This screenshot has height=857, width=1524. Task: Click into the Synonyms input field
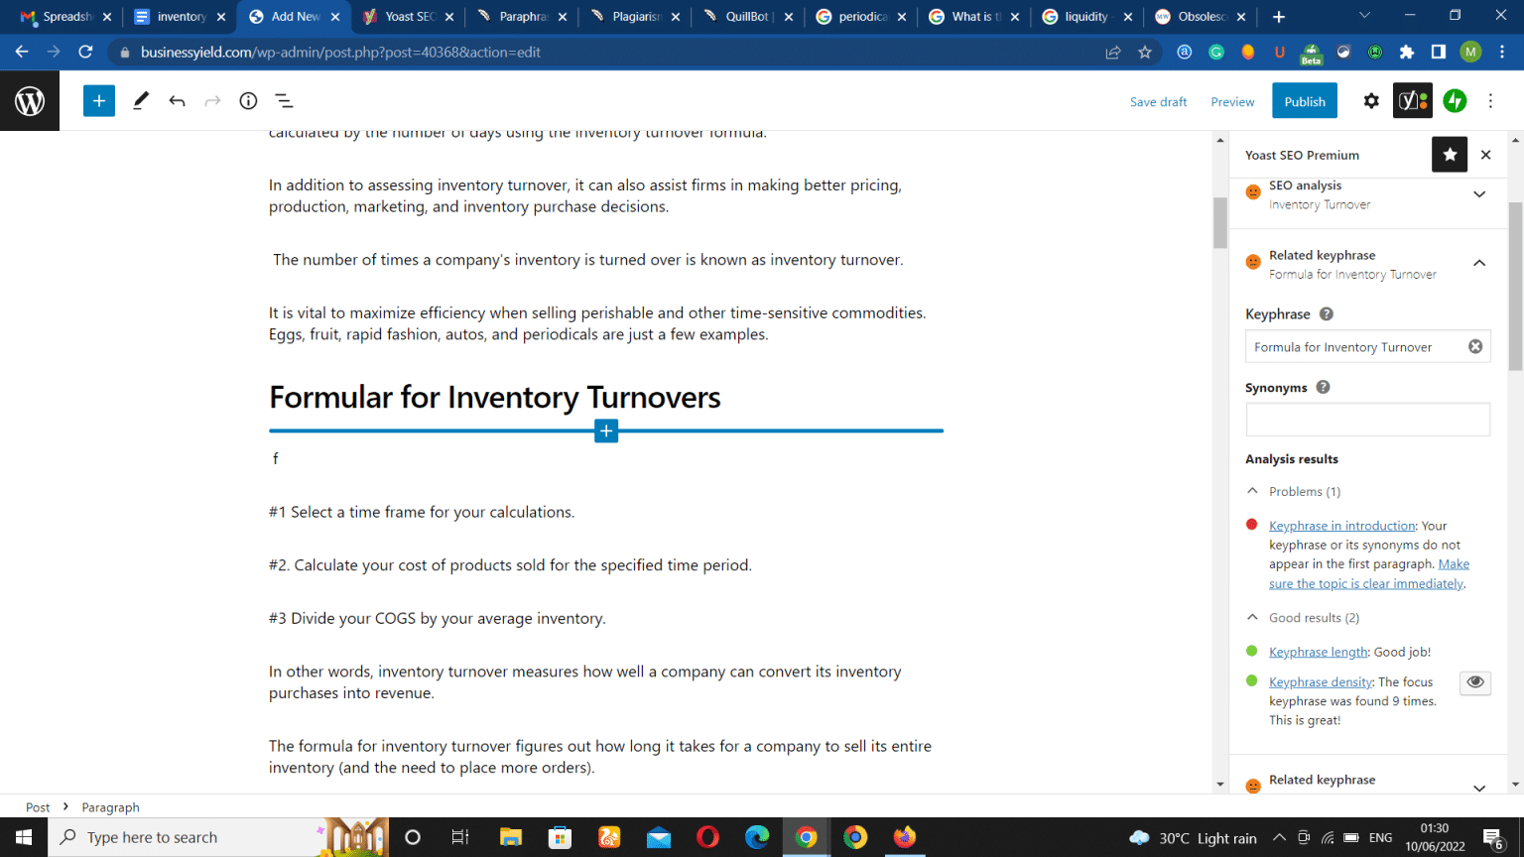1367,420
